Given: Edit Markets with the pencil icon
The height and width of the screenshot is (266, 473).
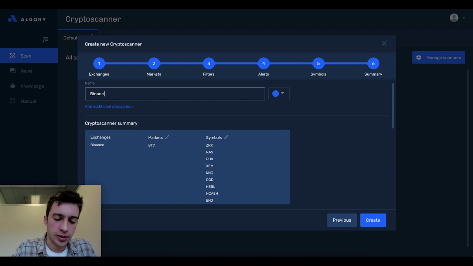Looking at the screenshot, I should 167,137.
